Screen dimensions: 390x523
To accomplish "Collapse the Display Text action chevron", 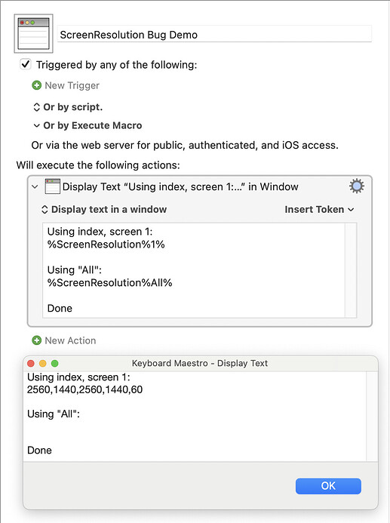I will coord(35,186).
